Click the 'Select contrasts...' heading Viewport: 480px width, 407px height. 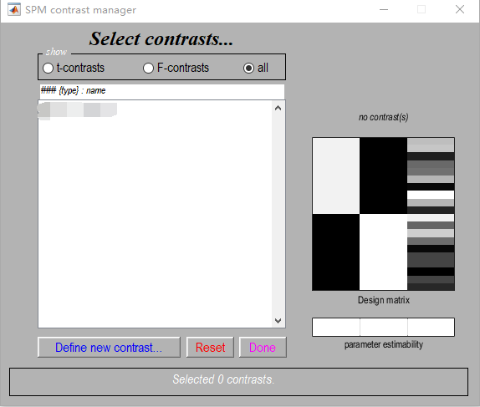pyautogui.click(x=161, y=39)
